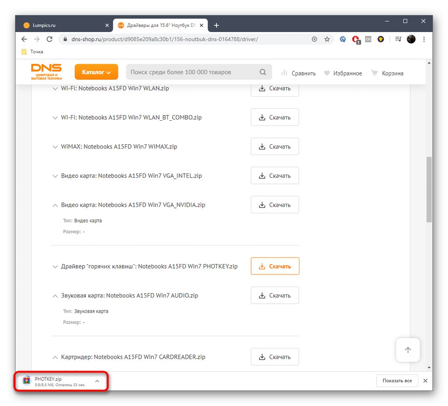Expand the Wi-Fi WLAN.zip driver details
The height and width of the screenshot is (406, 448).
tap(55, 89)
